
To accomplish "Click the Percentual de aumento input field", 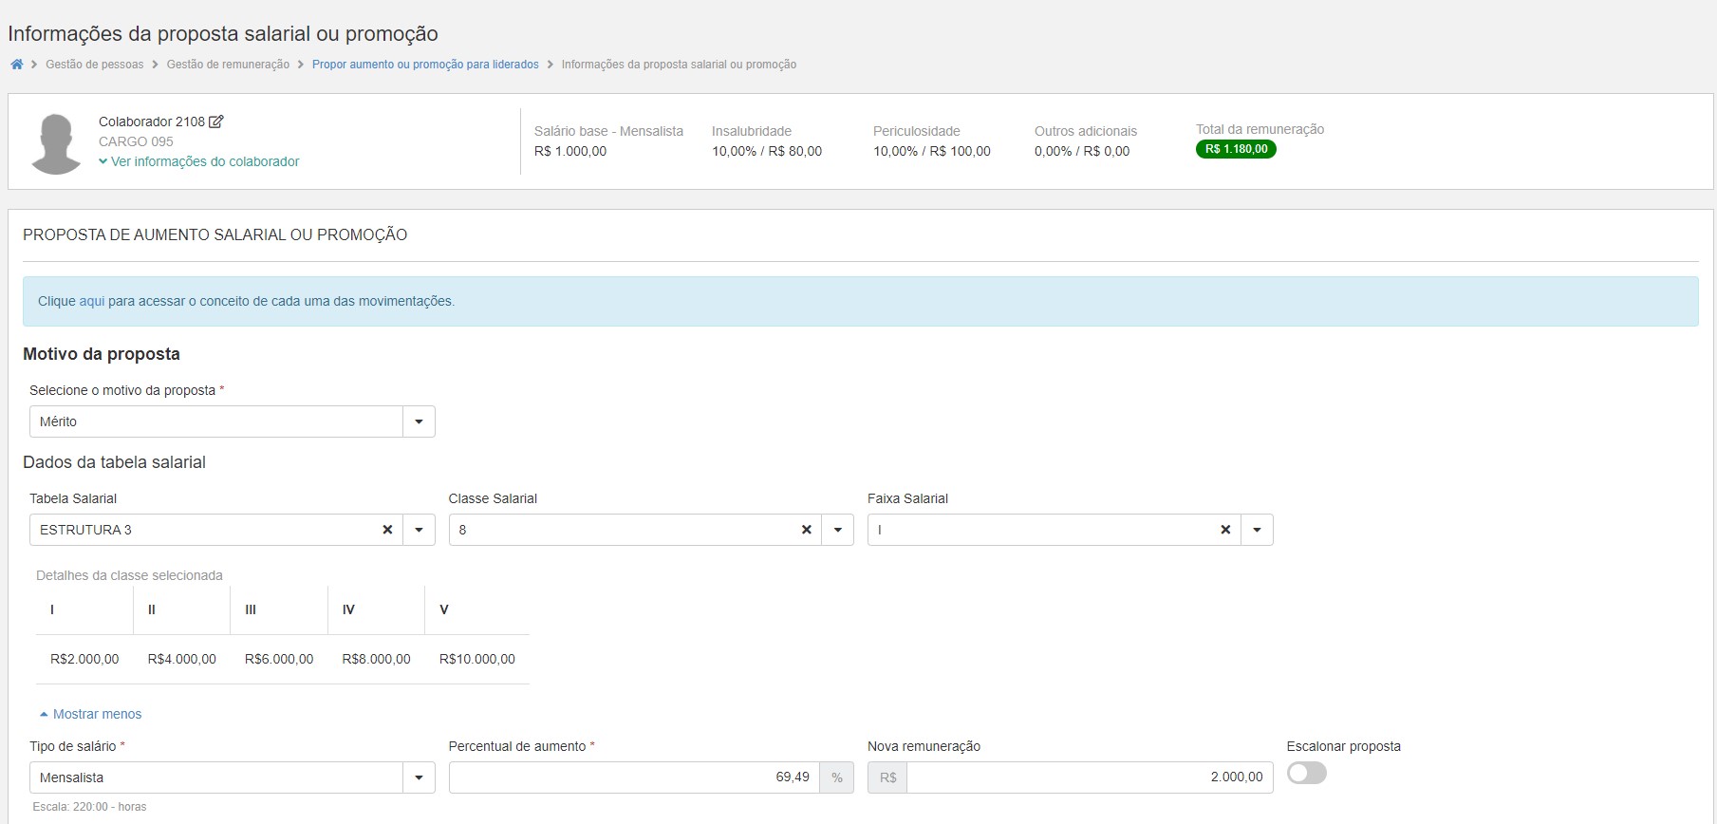I will pyautogui.click(x=634, y=777).
